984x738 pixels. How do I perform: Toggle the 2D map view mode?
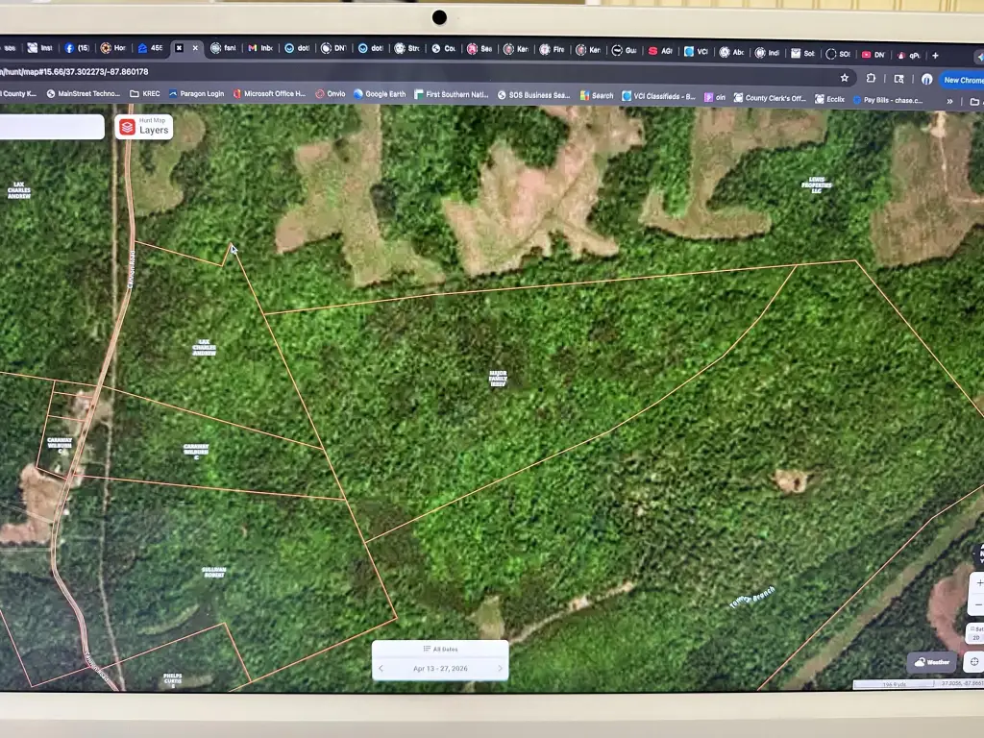tap(976, 638)
